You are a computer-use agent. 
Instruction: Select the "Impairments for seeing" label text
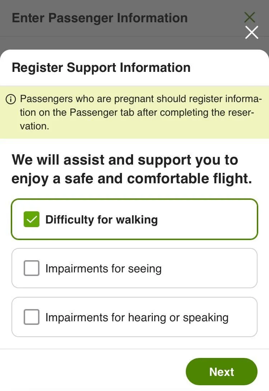coord(103,268)
